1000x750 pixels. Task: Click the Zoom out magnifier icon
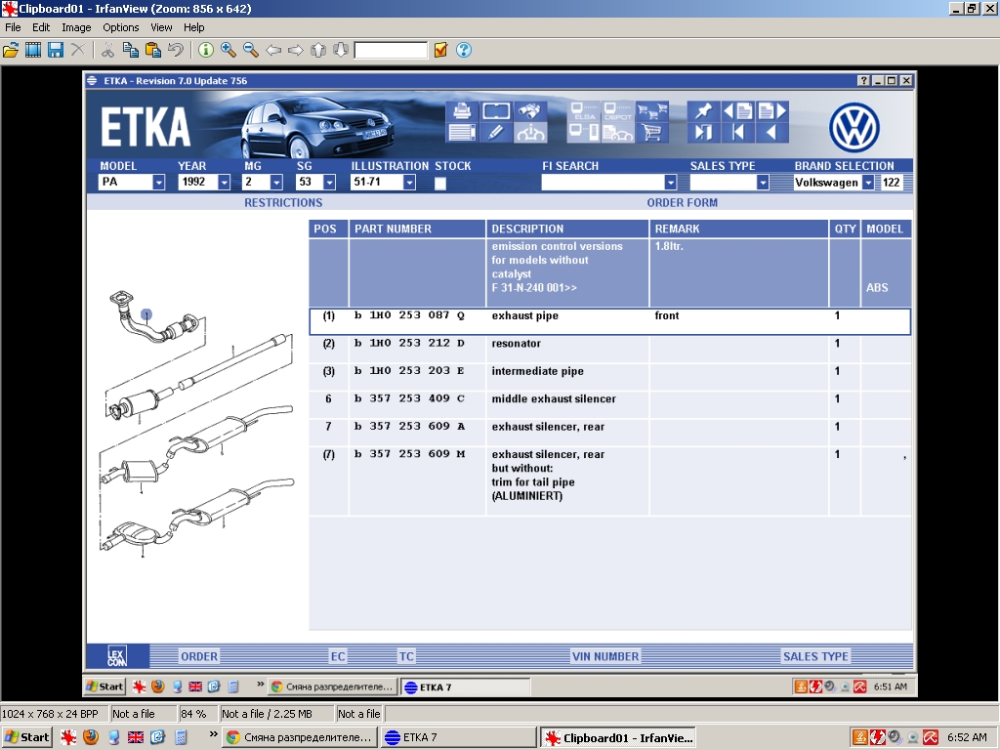pos(251,50)
